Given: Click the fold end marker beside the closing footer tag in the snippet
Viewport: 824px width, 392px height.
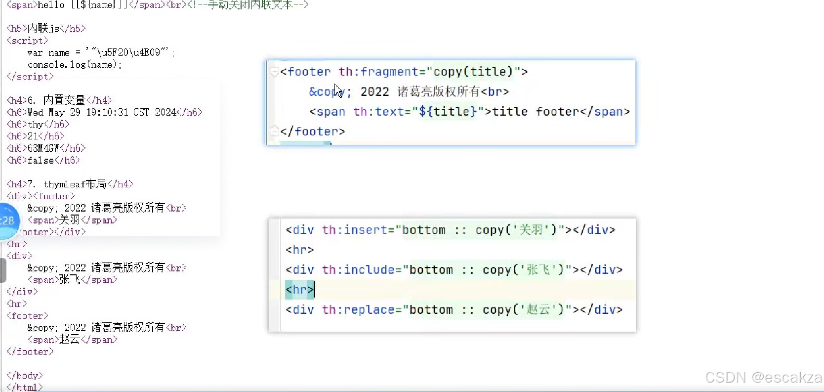Looking at the screenshot, I should coord(275,131).
